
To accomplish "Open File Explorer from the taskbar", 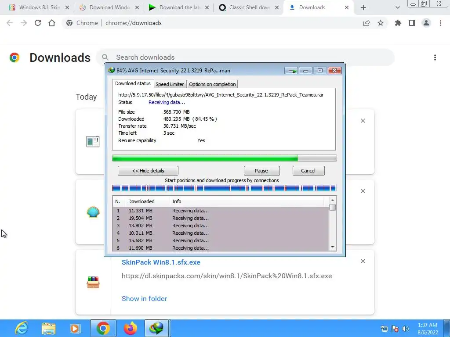I will [x=48, y=328].
